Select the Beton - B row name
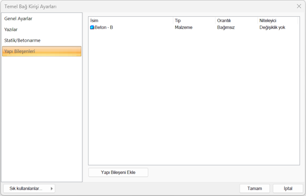The width and height of the screenshot is (306, 196). [x=104, y=27]
